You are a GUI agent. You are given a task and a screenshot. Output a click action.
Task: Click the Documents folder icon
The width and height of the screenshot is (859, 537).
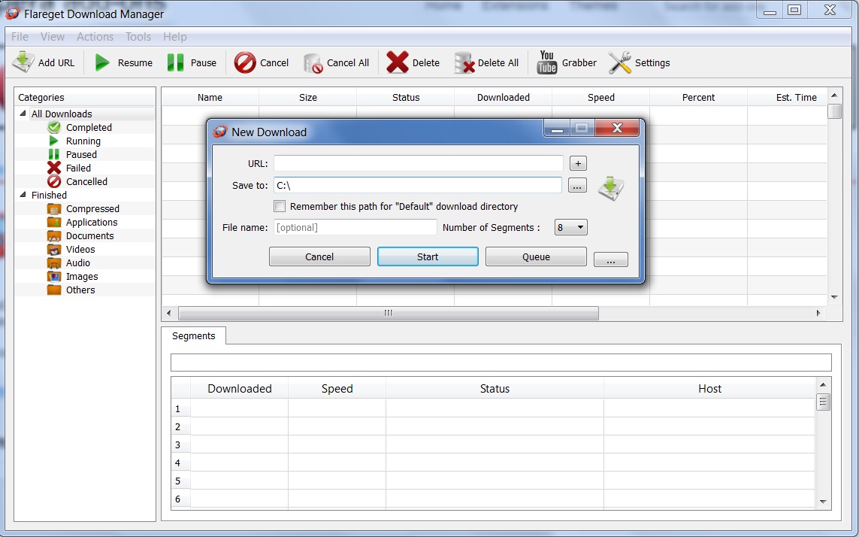(x=53, y=236)
